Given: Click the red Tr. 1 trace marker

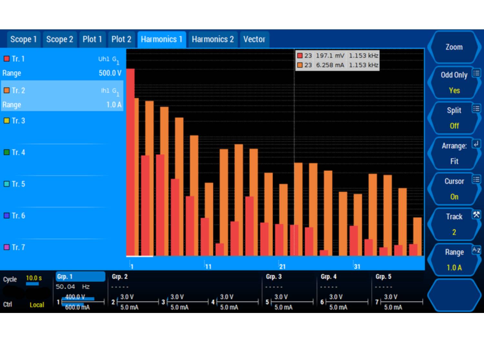Looking at the screenshot, I should coord(6,59).
